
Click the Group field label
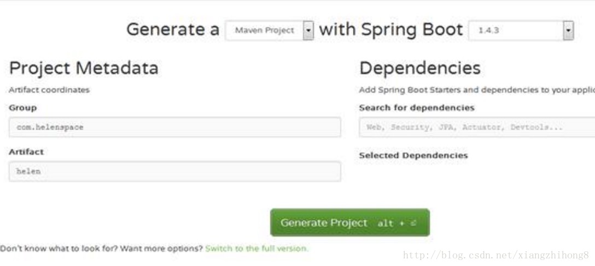point(23,108)
